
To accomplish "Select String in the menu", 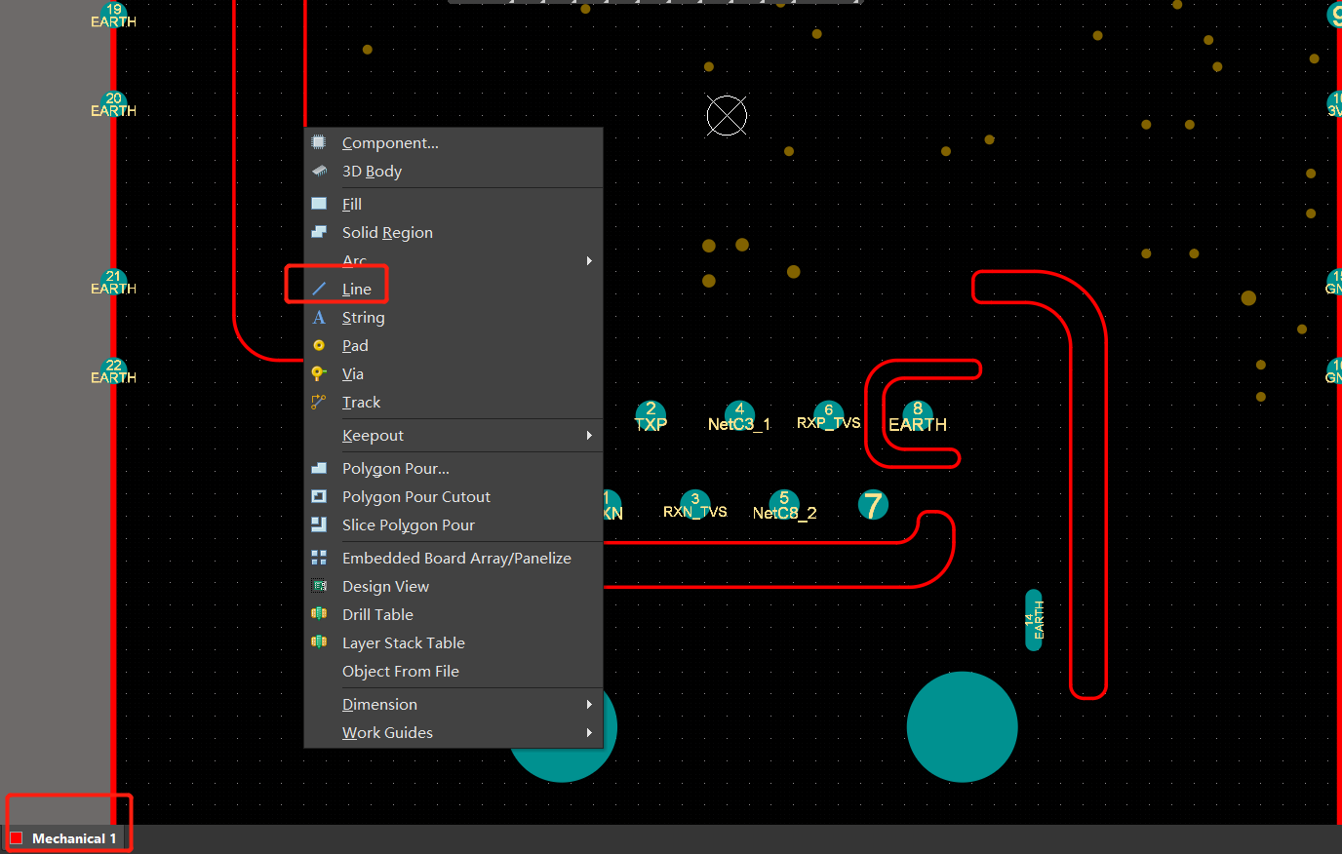I will click(454, 317).
